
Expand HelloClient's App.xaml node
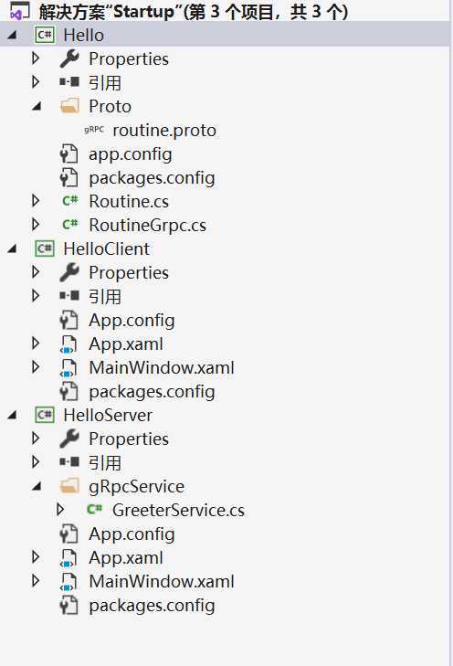point(36,344)
